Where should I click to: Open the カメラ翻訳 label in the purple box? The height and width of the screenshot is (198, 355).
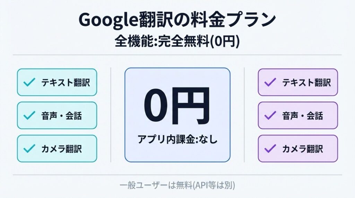click(303, 148)
